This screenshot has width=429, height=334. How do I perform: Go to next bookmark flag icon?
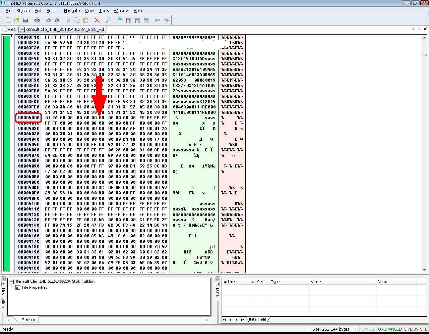(129, 20)
